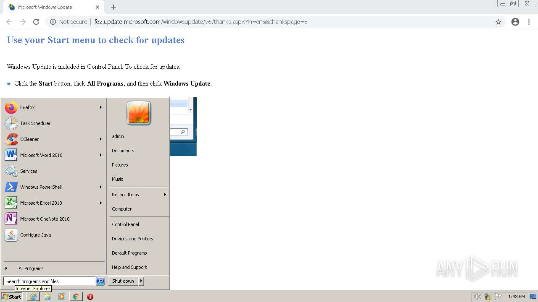Expand All Programs list
This screenshot has height=302, width=538.
(53, 268)
